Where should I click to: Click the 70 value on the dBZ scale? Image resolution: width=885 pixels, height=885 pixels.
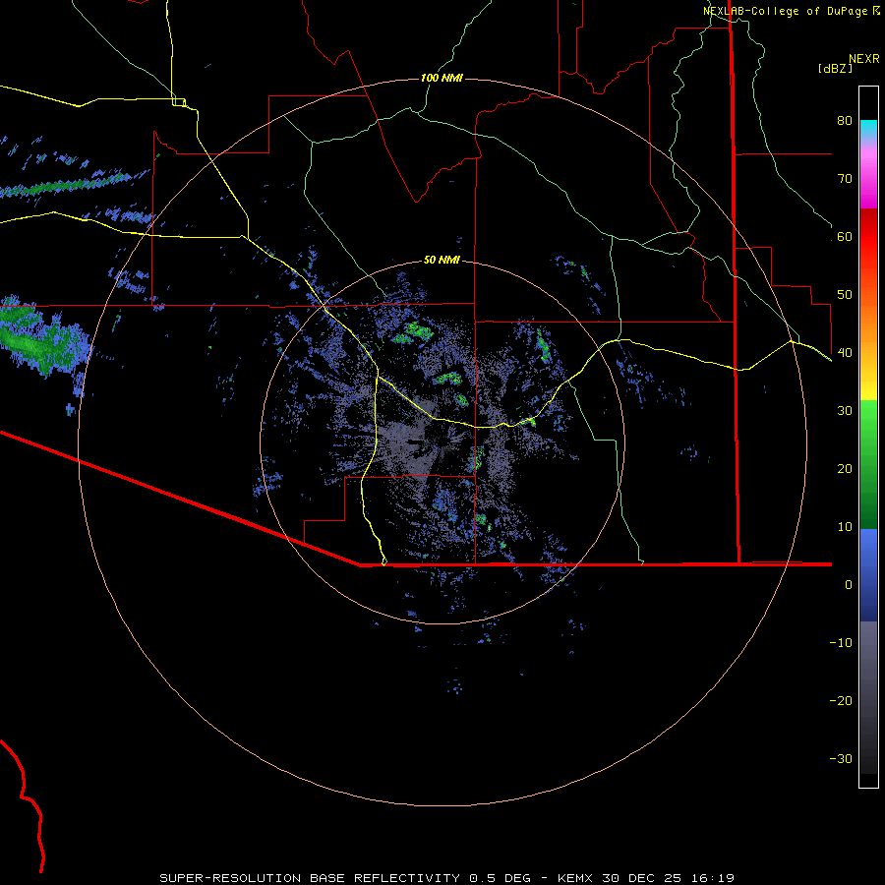pos(845,179)
